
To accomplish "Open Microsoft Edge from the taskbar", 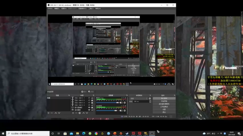I will [x=84, y=134].
